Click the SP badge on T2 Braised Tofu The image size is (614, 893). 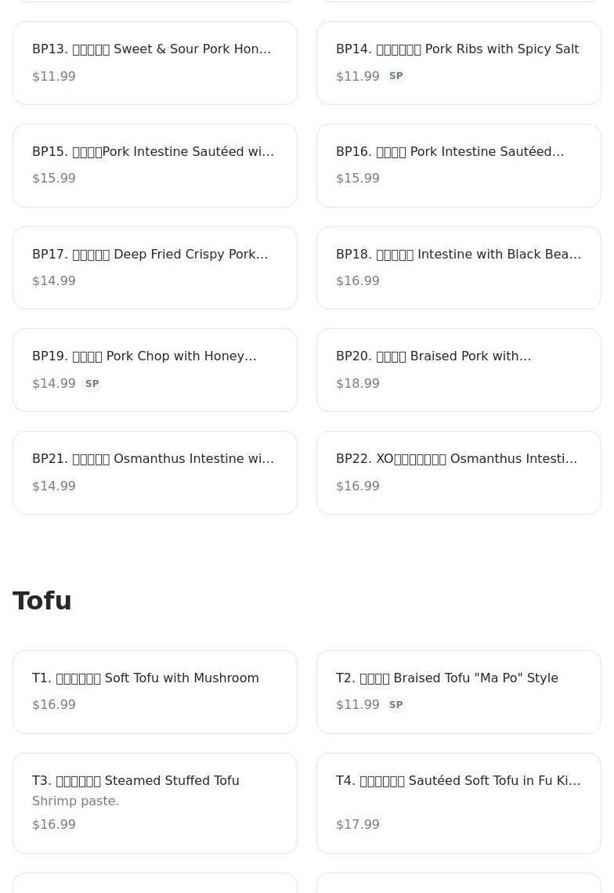(395, 705)
